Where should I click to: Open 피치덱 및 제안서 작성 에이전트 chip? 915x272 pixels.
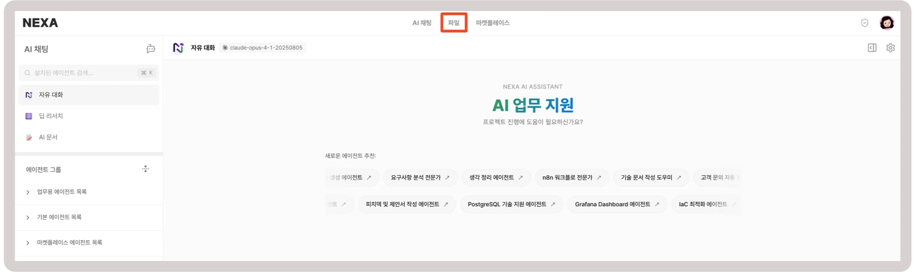(407, 204)
